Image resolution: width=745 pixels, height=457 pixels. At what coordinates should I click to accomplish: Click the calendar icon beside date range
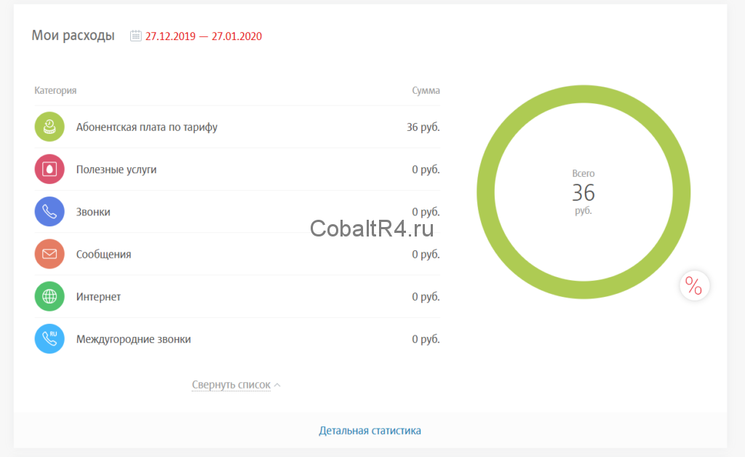click(135, 36)
